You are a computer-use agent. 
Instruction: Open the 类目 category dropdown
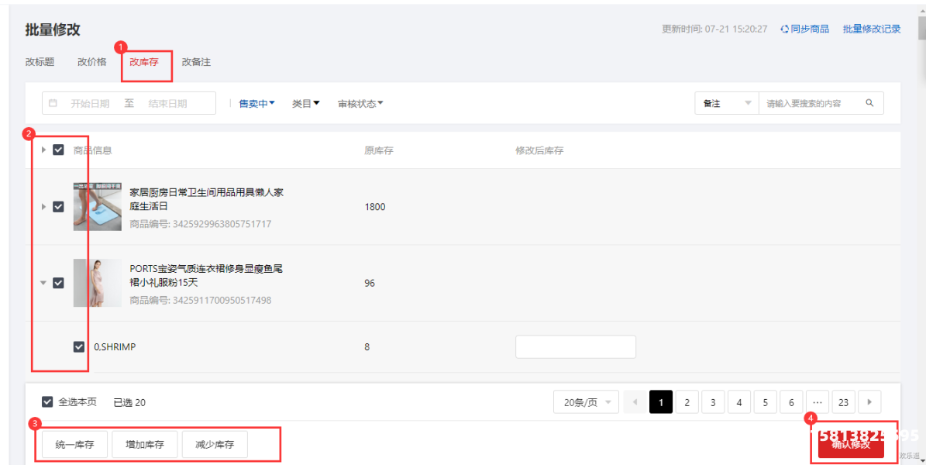click(x=305, y=104)
